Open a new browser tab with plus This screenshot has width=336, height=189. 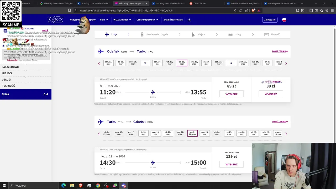302,3
